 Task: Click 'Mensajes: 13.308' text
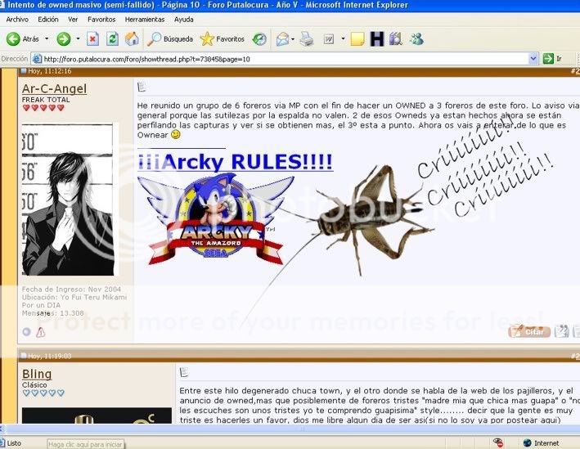click(53, 313)
